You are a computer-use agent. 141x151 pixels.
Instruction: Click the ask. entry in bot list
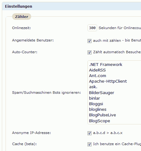point(93,87)
